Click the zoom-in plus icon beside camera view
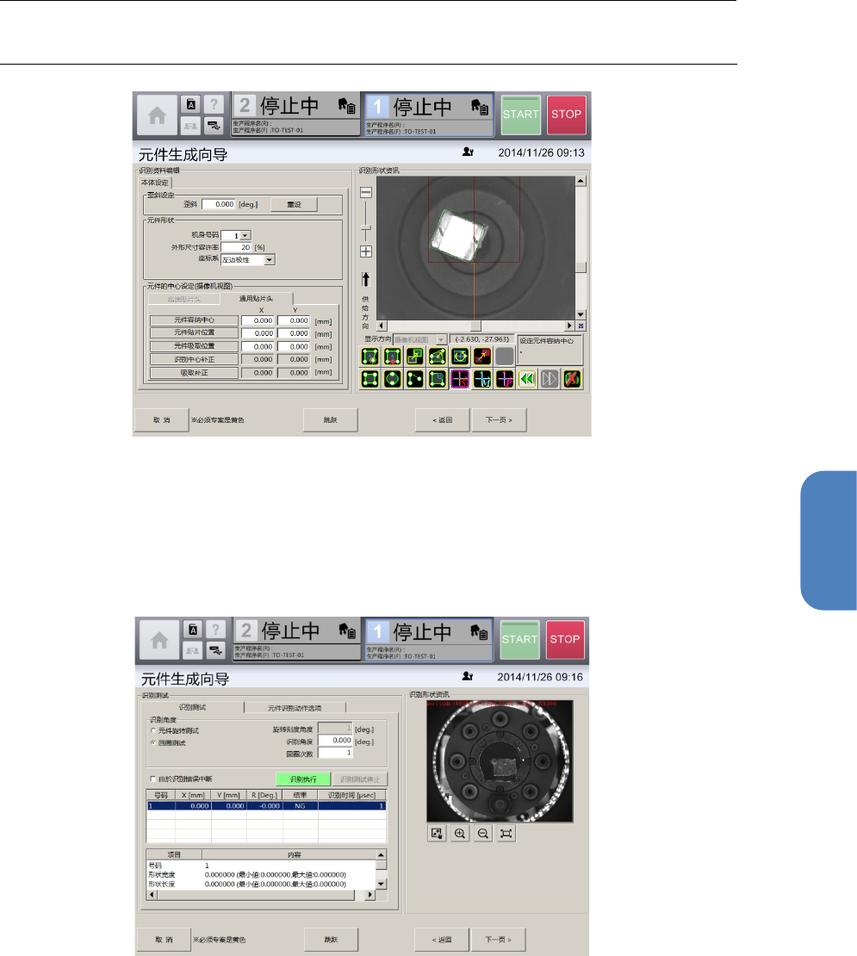This screenshot has height=956, width=857. click(x=366, y=251)
